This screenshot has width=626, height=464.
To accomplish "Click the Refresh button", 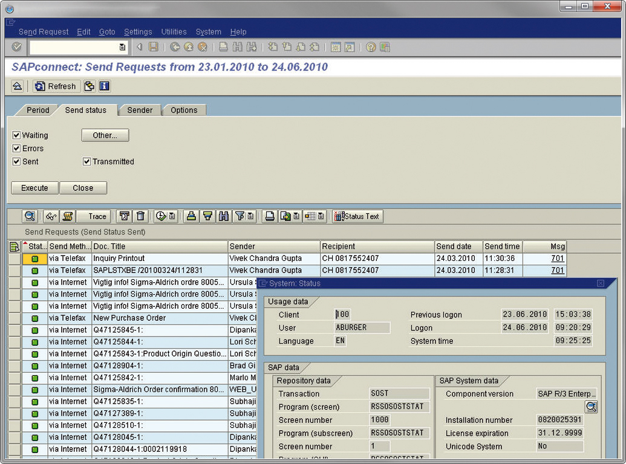I will 56,86.
